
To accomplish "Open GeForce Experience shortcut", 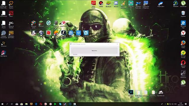I will point(183,74).
